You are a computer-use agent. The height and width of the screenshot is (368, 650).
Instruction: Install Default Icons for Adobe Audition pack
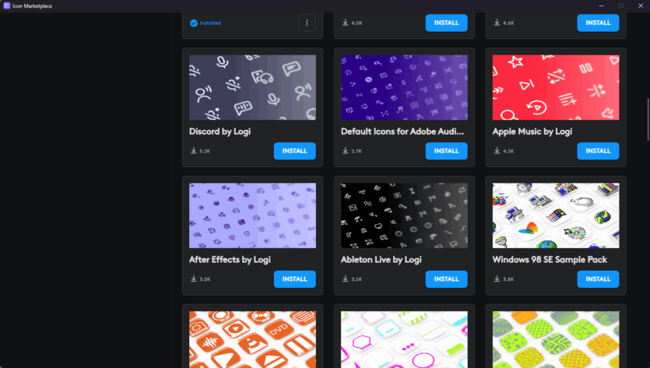(446, 151)
